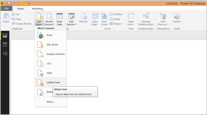The image size is (207, 115).
Task: Switch to the Data view table icon
Action: [5, 45]
